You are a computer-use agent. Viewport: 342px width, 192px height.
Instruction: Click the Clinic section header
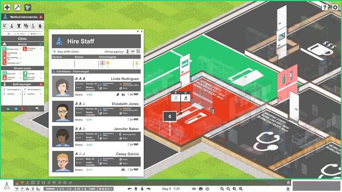click(22, 39)
